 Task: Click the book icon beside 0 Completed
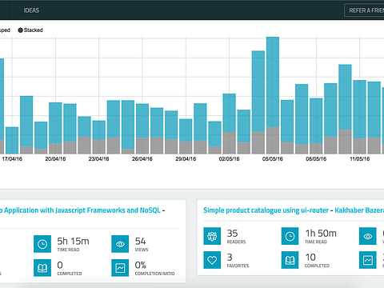click(42, 268)
